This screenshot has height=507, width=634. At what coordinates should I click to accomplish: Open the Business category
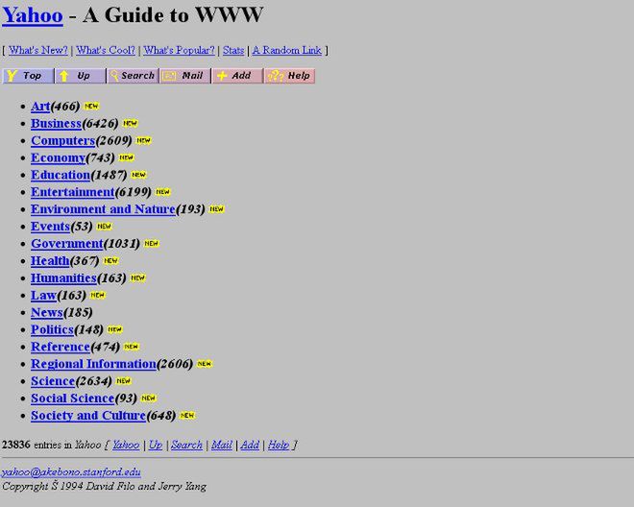pos(57,123)
